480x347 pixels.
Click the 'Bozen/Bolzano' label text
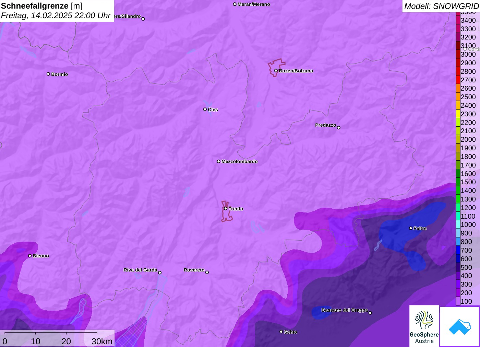(x=296, y=71)
